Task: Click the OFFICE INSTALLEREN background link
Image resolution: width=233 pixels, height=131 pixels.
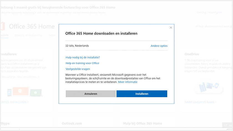Action: click(x=14, y=102)
